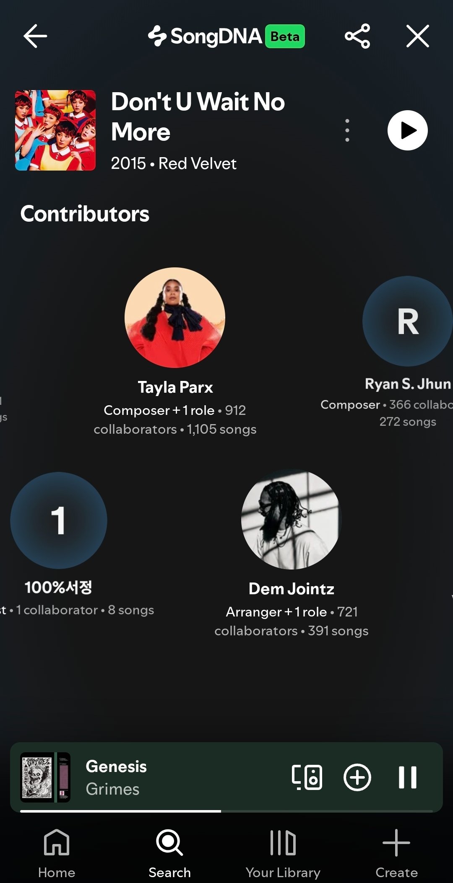Open Dem Jointz's profile photo
This screenshot has height=883, width=453.
[292, 519]
